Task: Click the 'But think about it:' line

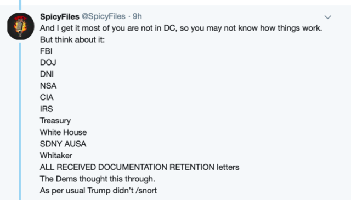Action: pyautogui.click(x=72, y=39)
